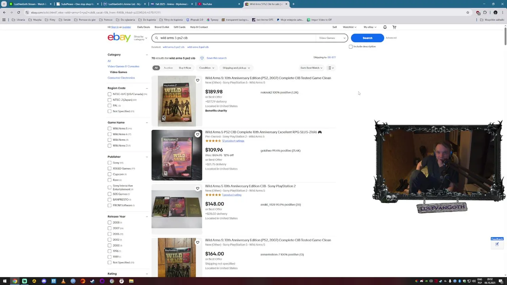
Task: Add $109.96 Wild Arms listing to watchlist
Action: pyautogui.click(x=198, y=134)
